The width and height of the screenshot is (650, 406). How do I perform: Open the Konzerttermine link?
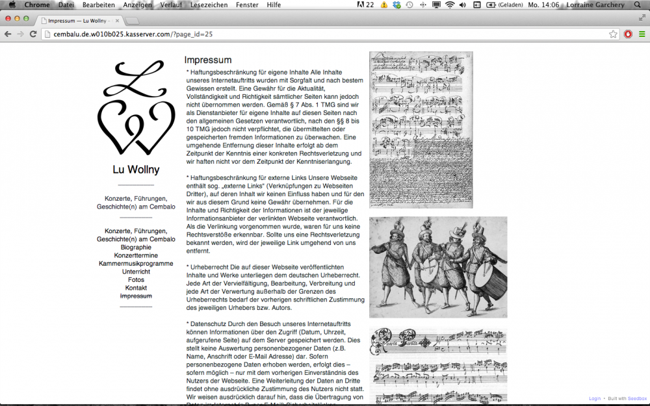coord(136,255)
